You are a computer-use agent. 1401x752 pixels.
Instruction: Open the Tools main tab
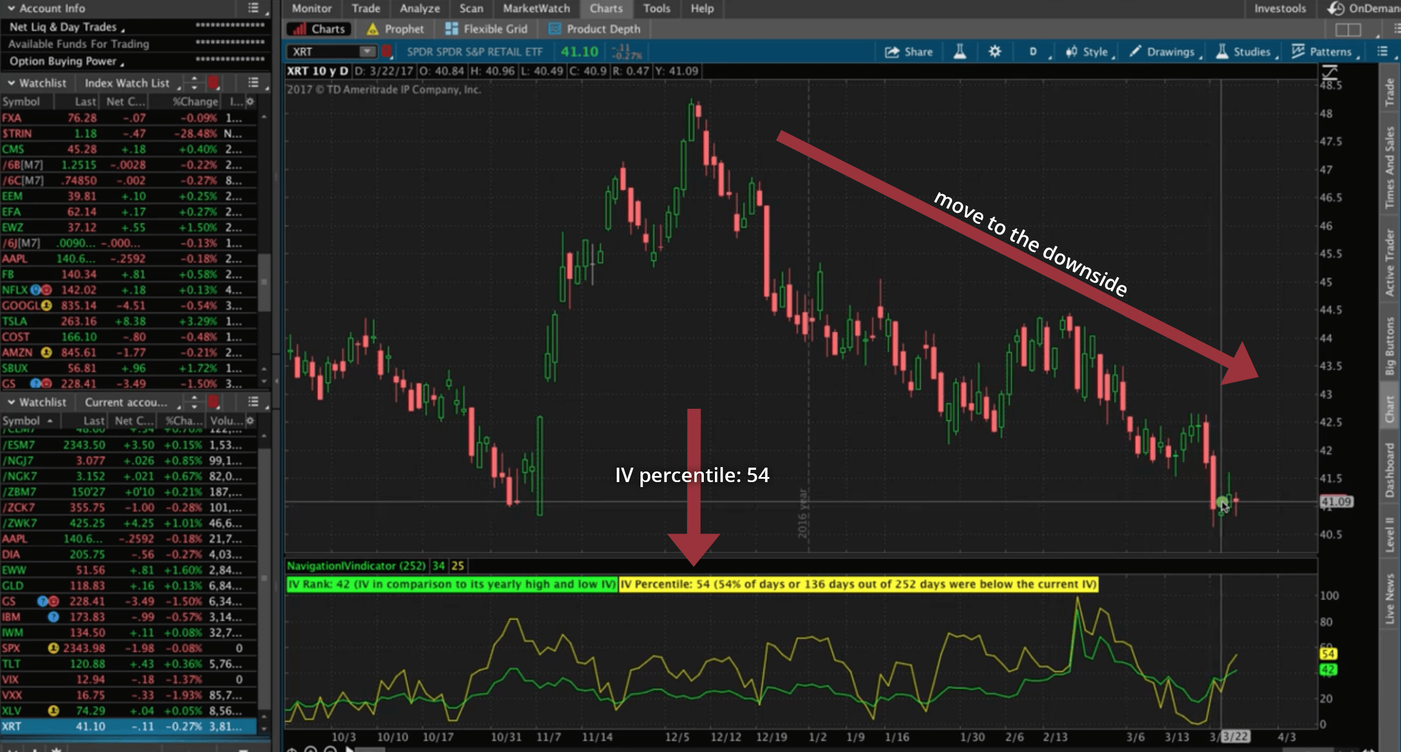click(x=656, y=8)
